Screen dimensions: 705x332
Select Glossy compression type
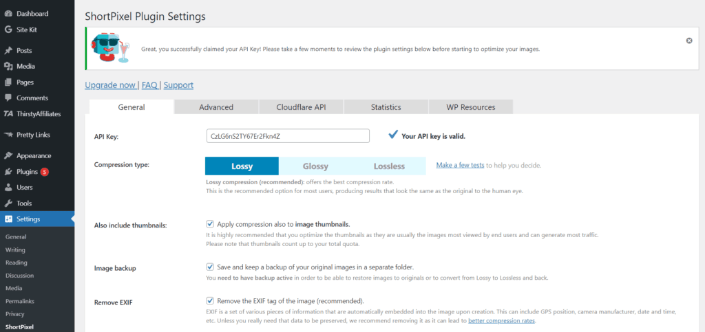click(315, 166)
